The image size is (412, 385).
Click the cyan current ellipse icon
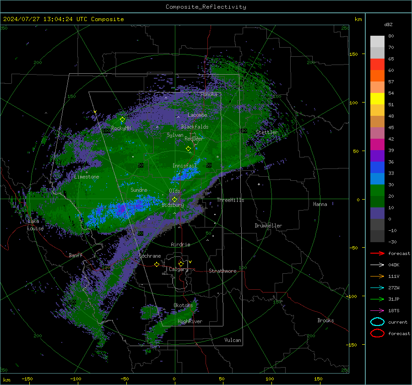click(377, 322)
